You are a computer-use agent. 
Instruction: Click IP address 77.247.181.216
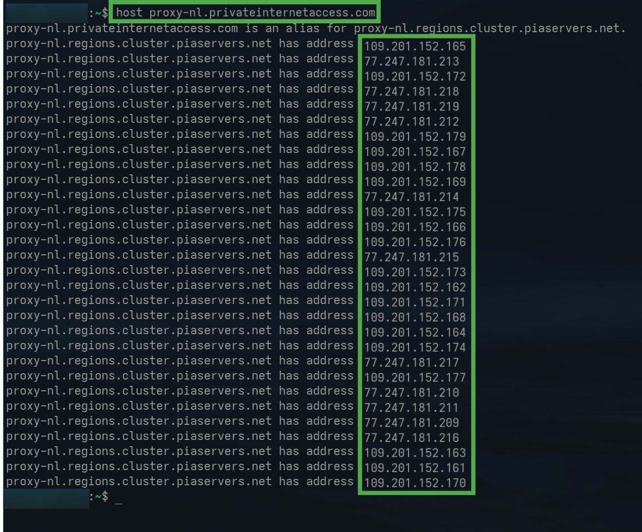412,439
